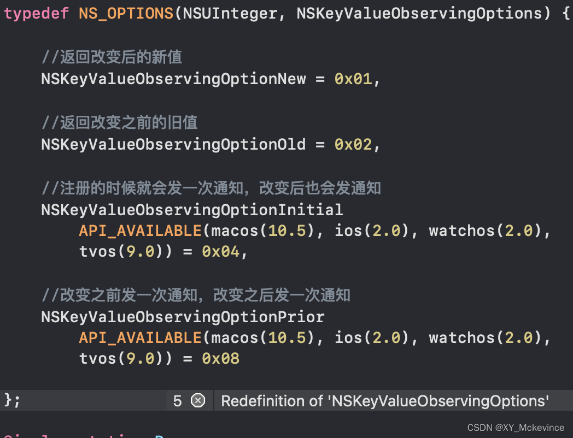
Task: Select the hex value 0x08
Action: [x=221, y=358]
